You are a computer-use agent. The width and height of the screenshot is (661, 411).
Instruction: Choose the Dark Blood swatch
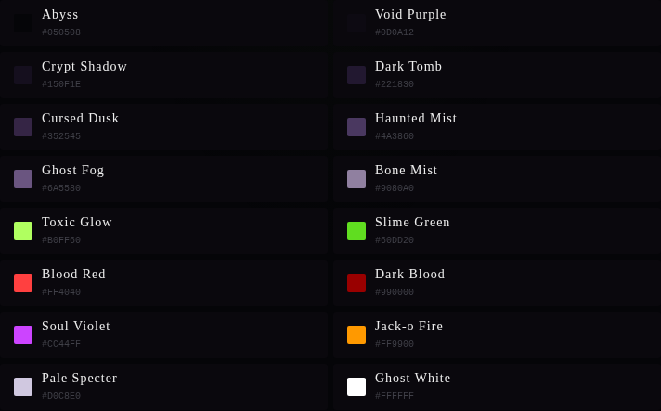coord(356,283)
